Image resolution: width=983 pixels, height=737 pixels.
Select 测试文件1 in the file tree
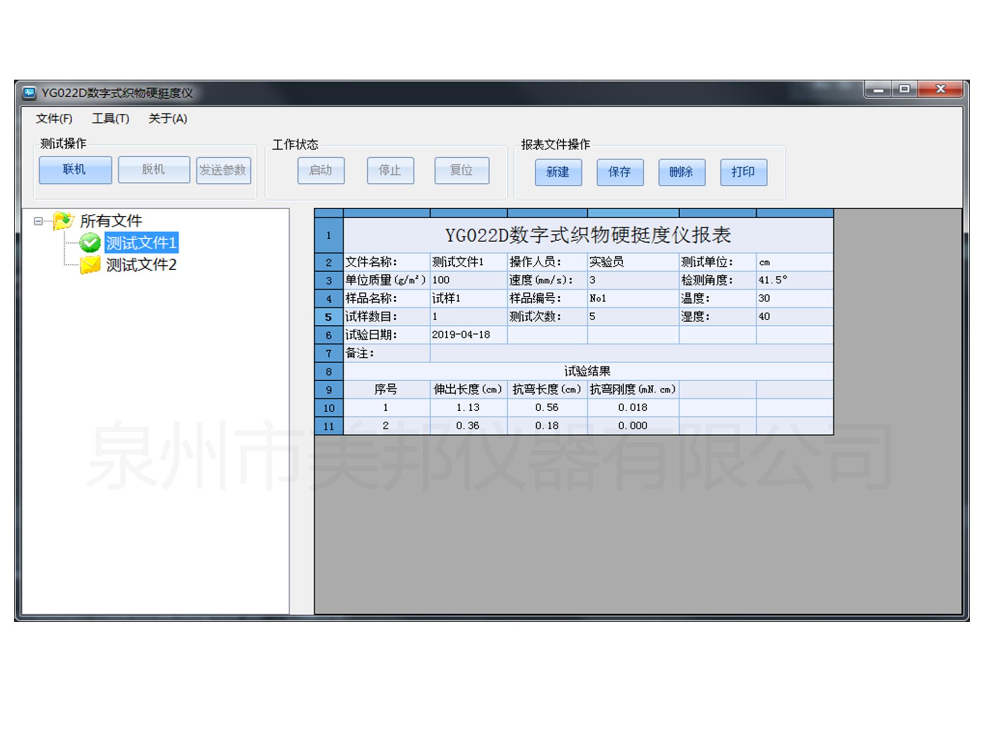[141, 243]
